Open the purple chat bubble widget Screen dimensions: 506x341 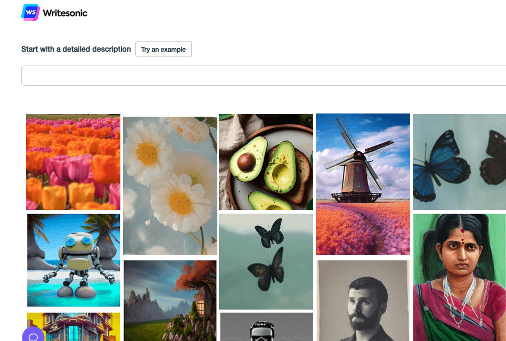(x=33, y=334)
